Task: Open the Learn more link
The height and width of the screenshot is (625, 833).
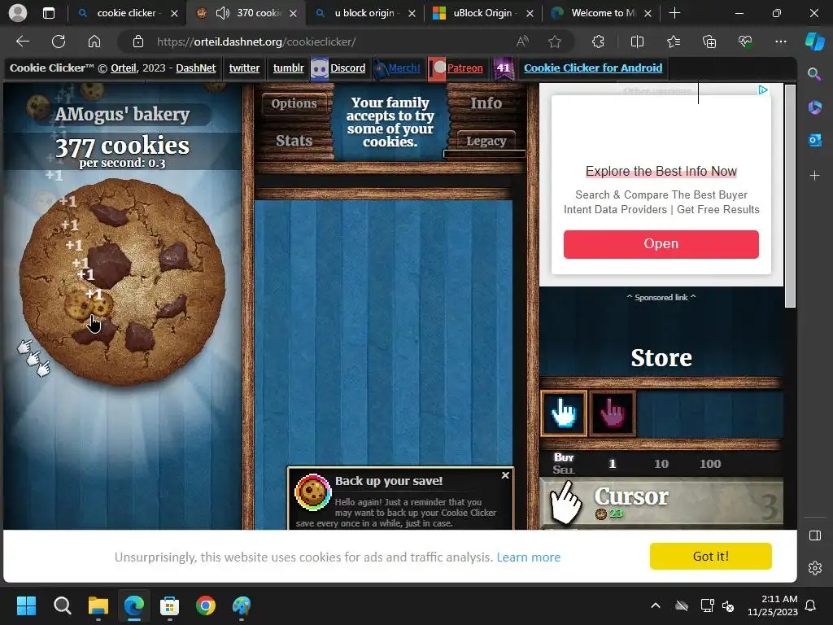Action: 528,557
